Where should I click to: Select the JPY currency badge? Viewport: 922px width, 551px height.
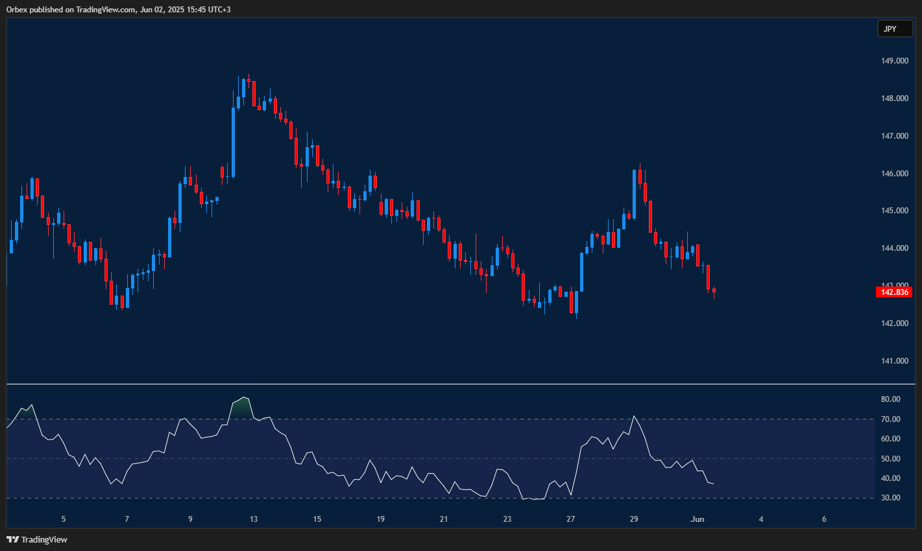[x=895, y=29]
